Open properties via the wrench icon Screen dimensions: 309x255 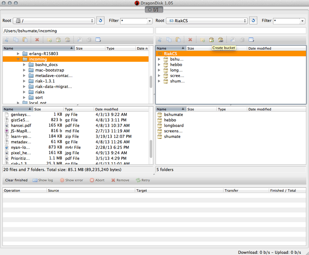point(80,39)
